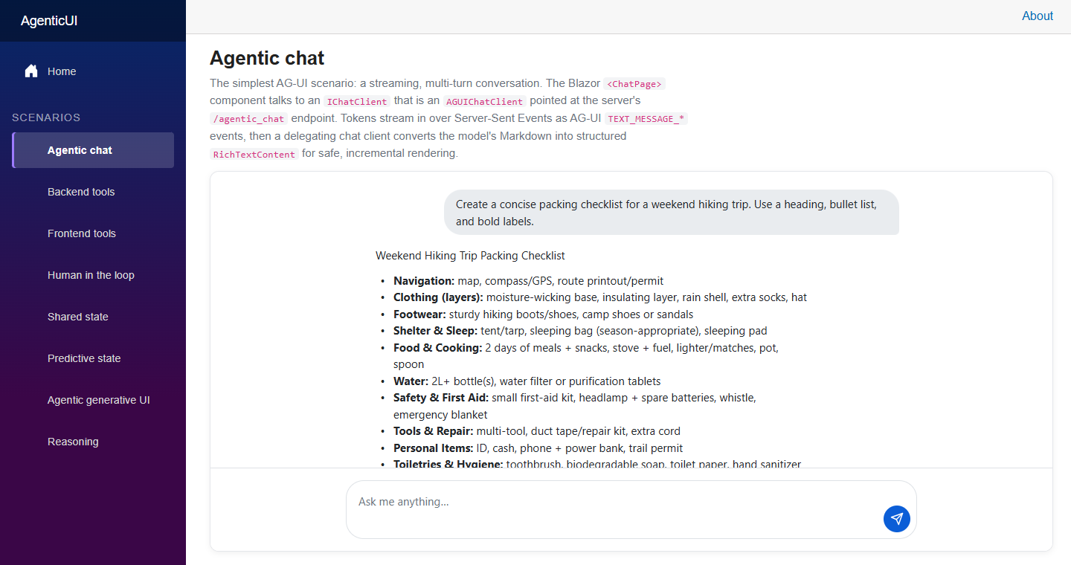This screenshot has width=1071, height=565.
Task: Open Human in the loop scenario
Action: point(93,275)
